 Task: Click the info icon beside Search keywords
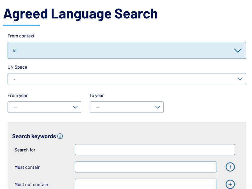tap(60, 136)
